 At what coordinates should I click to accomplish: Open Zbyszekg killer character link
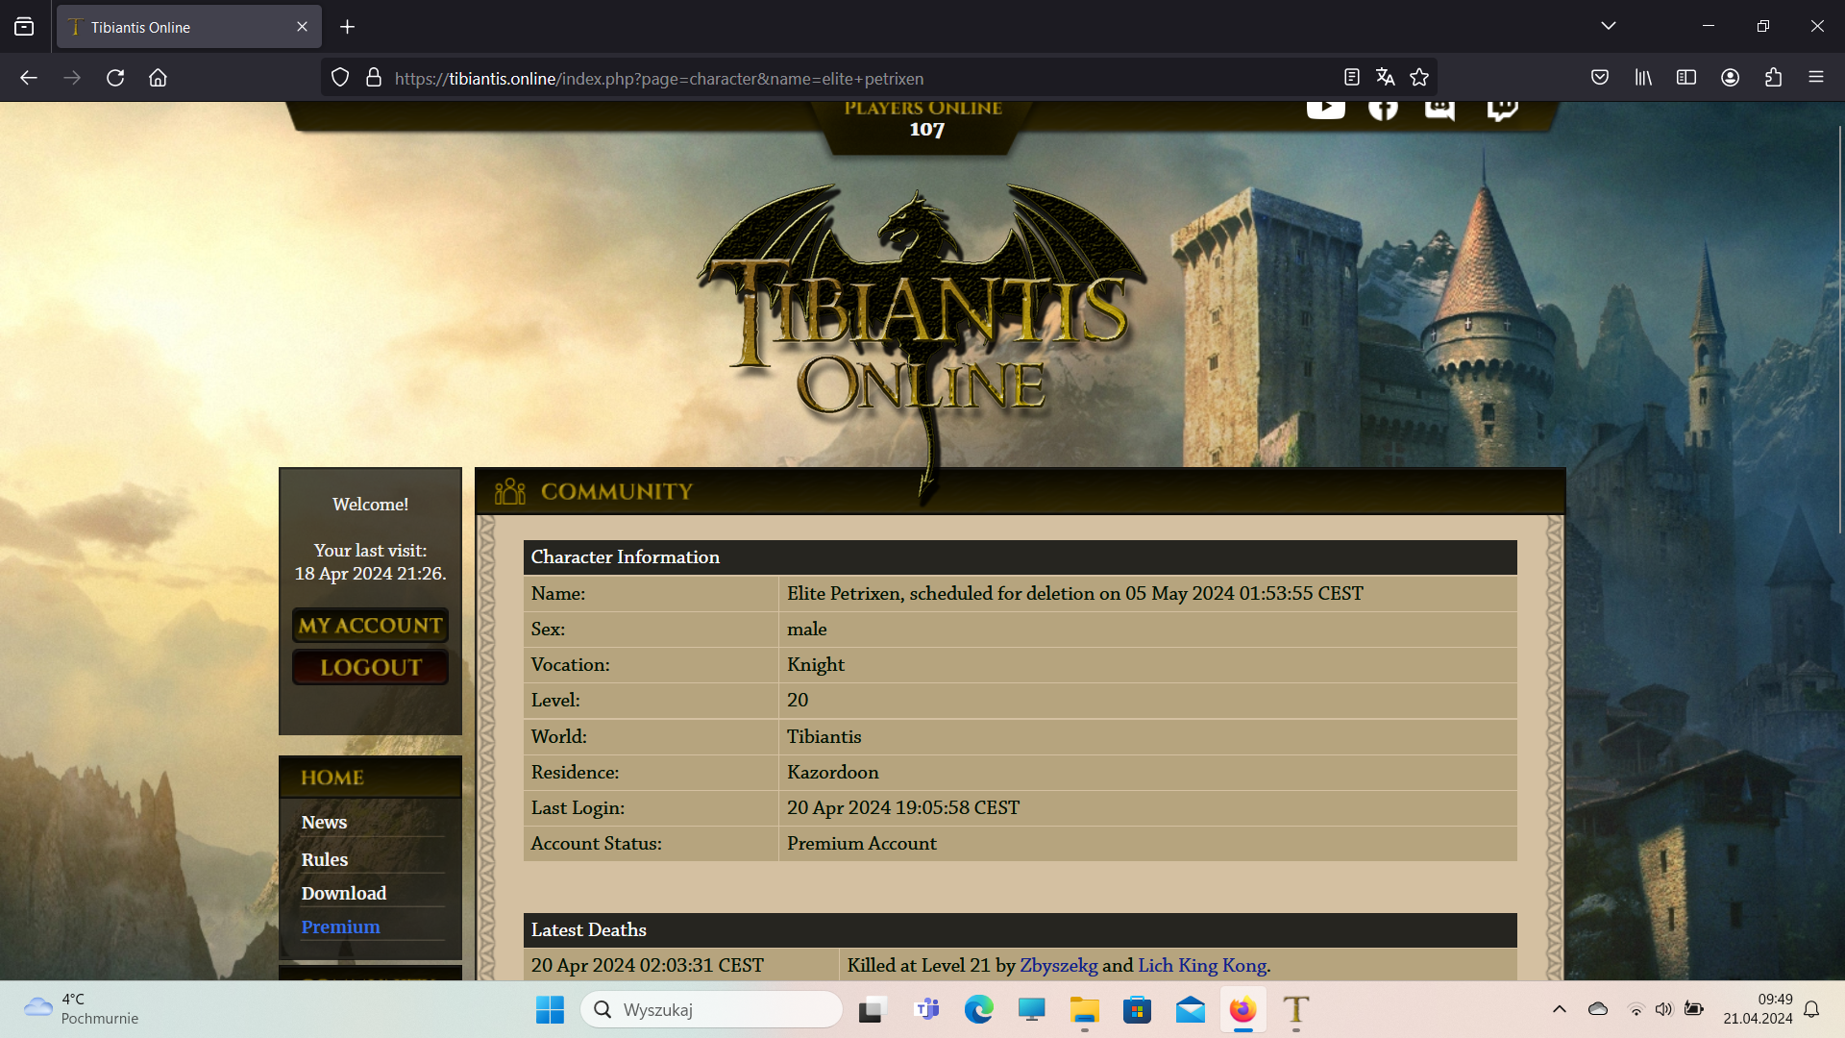pyautogui.click(x=1058, y=965)
